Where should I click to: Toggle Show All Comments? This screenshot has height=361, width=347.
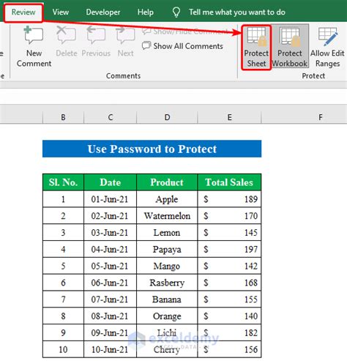coord(182,46)
